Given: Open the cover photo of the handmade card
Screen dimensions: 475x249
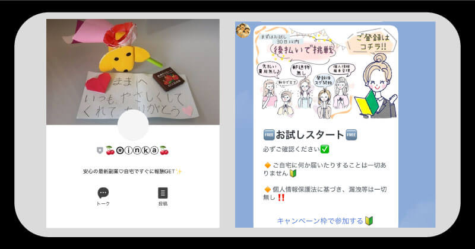Looking at the screenshot, I should point(133,72).
